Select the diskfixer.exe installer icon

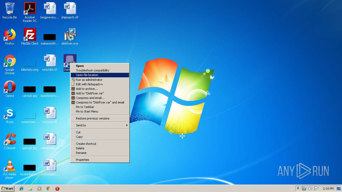click(70, 37)
